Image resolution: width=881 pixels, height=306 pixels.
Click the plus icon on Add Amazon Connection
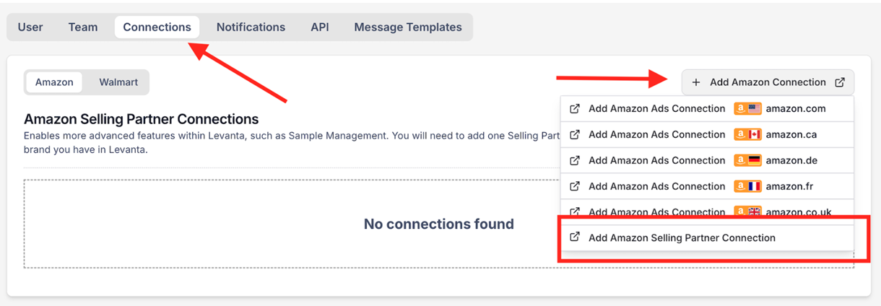pos(696,82)
